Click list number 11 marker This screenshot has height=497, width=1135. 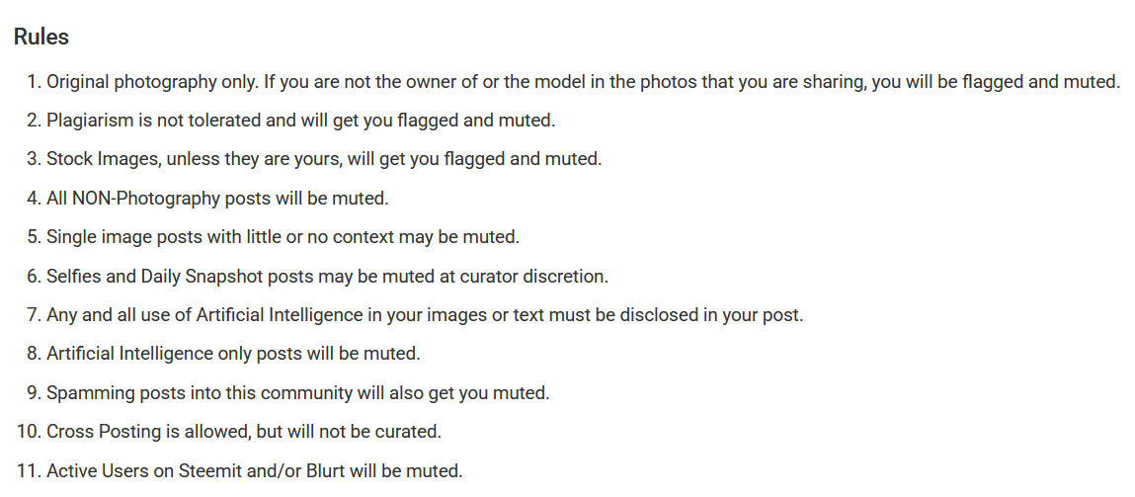click(x=28, y=471)
